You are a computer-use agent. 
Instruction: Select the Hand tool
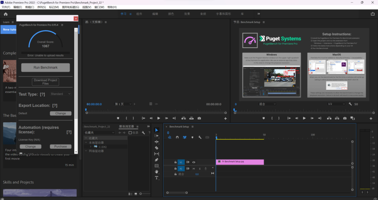coord(157,172)
